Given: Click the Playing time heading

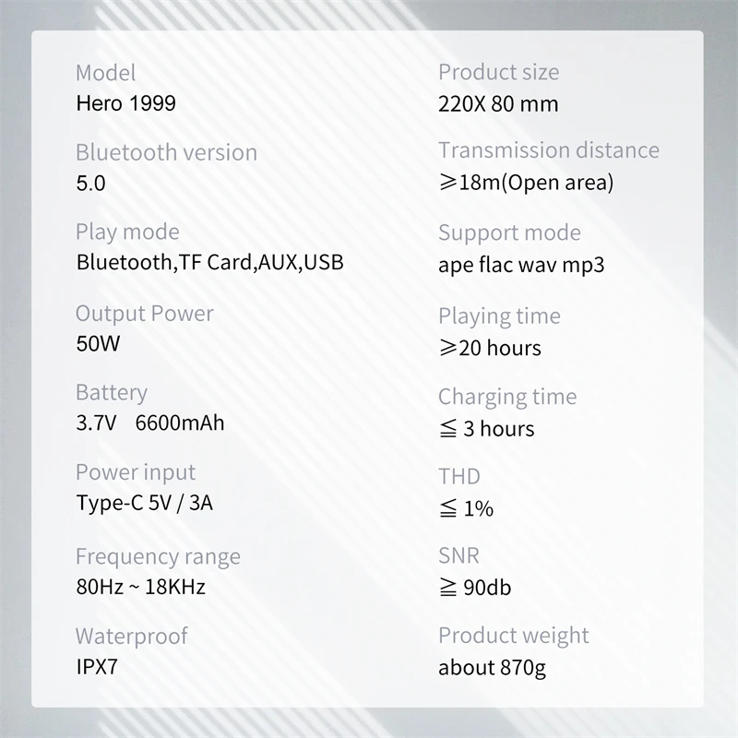Looking at the screenshot, I should [499, 316].
